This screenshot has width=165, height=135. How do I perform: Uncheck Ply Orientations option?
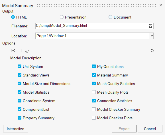click(94, 67)
